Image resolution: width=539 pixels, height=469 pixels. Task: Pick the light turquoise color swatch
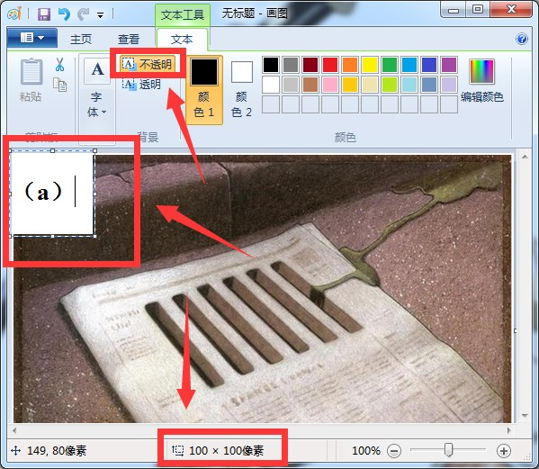tap(409, 85)
